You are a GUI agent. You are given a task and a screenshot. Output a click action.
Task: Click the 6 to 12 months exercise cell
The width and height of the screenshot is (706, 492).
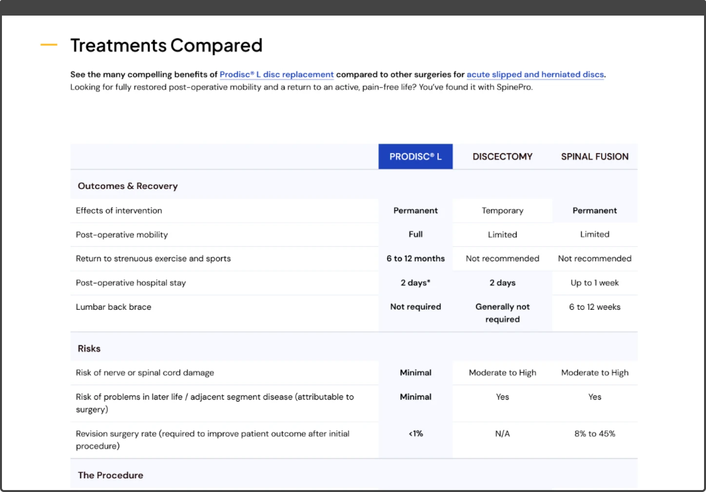click(415, 259)
